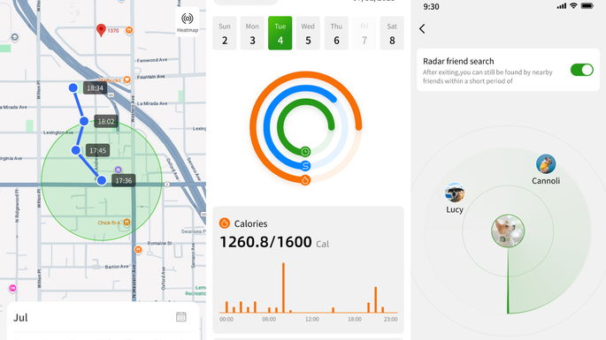Tap the Chick-fil-A restaurant marker
Viewport: 606px width, 340px height.
[x=127, y=223]
